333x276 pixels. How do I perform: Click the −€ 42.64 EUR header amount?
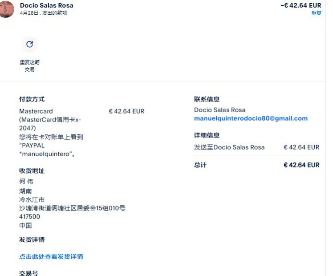[x=301, y=5]
